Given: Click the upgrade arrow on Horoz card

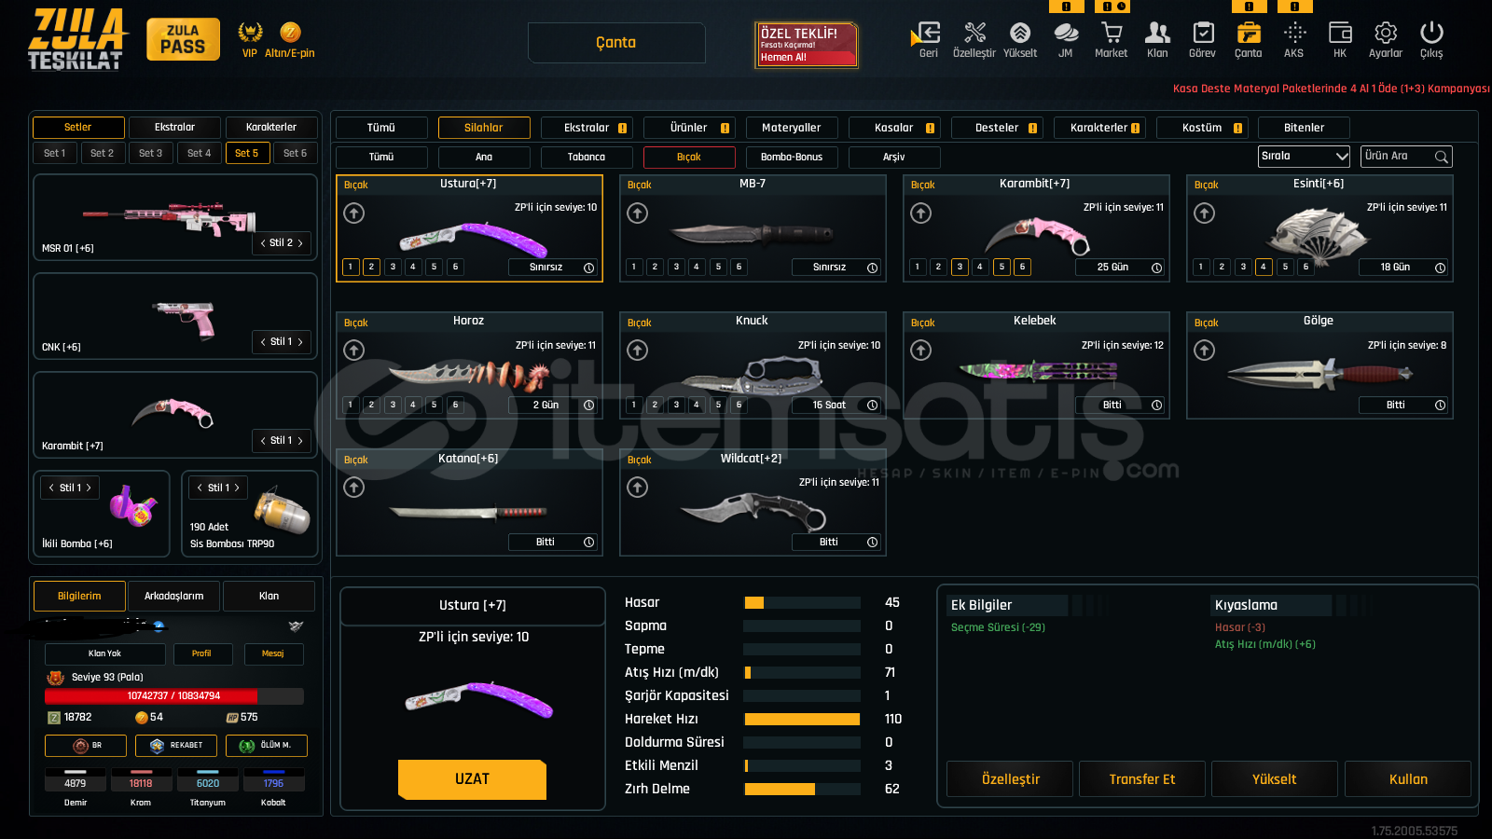Looking at the screenshot, I should [354, 351].
